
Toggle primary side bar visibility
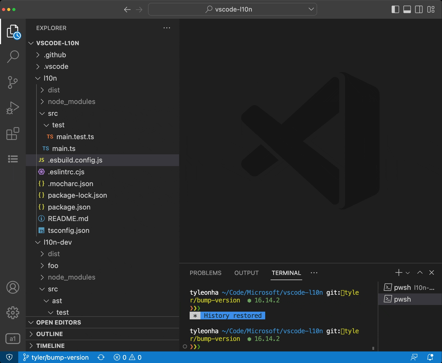point(395,9)
